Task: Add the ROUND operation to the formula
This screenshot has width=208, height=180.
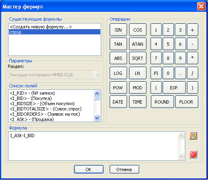Action: click(162, 102)
